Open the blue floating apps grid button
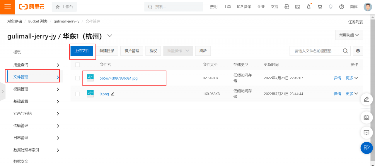375x166 pixels. (x=367, y=148)
